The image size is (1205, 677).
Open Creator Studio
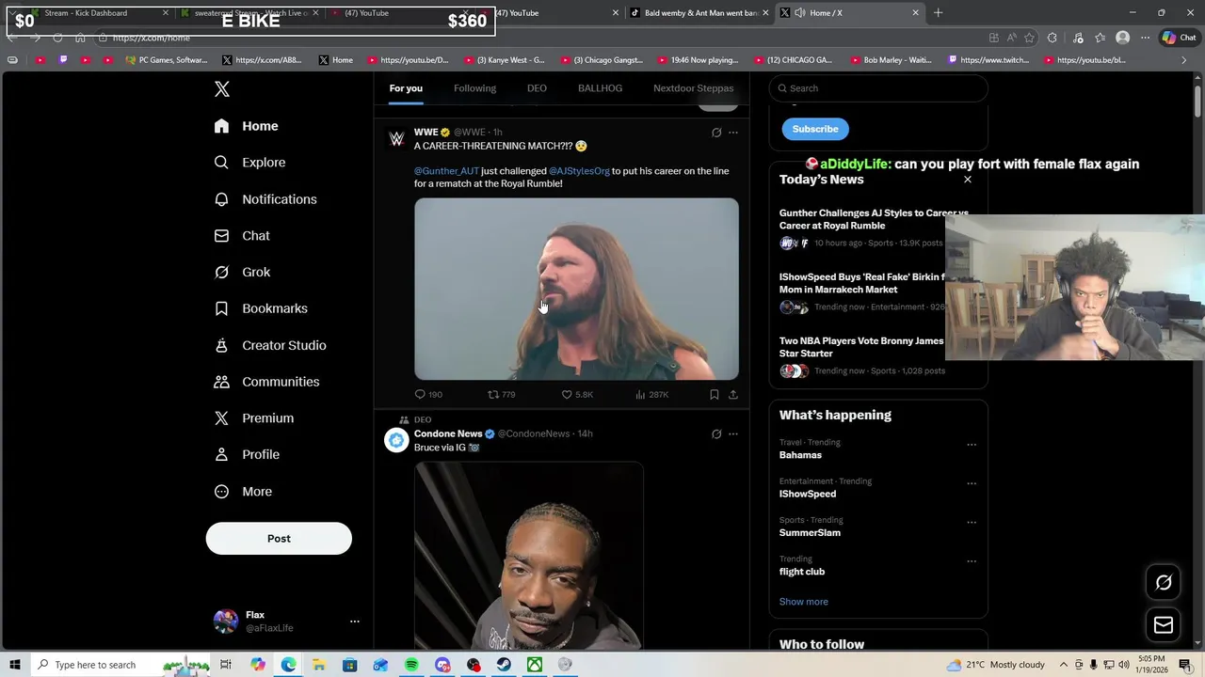pyautogui.click(x=270, y=345)
